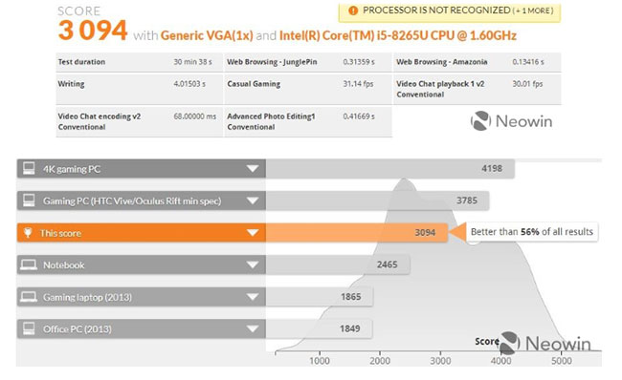Click the 2465 Notebook score bar
Viewport: 622px width, 380px height.
(338, 264)
